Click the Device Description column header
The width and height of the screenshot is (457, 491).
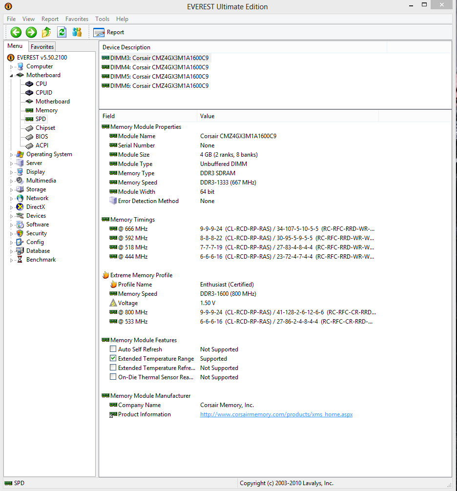point(243,47)
